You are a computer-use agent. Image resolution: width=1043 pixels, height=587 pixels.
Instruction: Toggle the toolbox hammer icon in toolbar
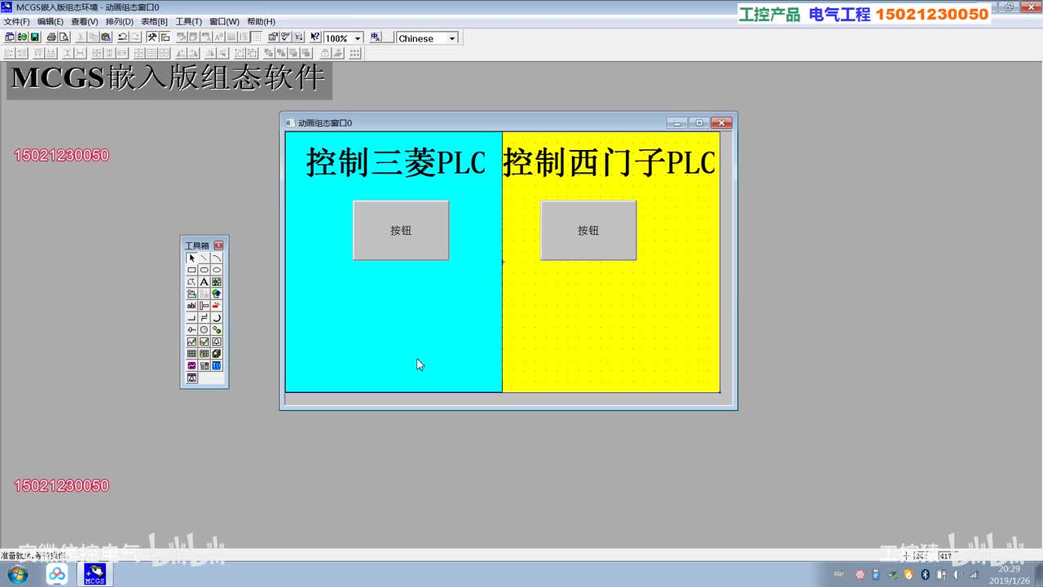coord(152,38)
